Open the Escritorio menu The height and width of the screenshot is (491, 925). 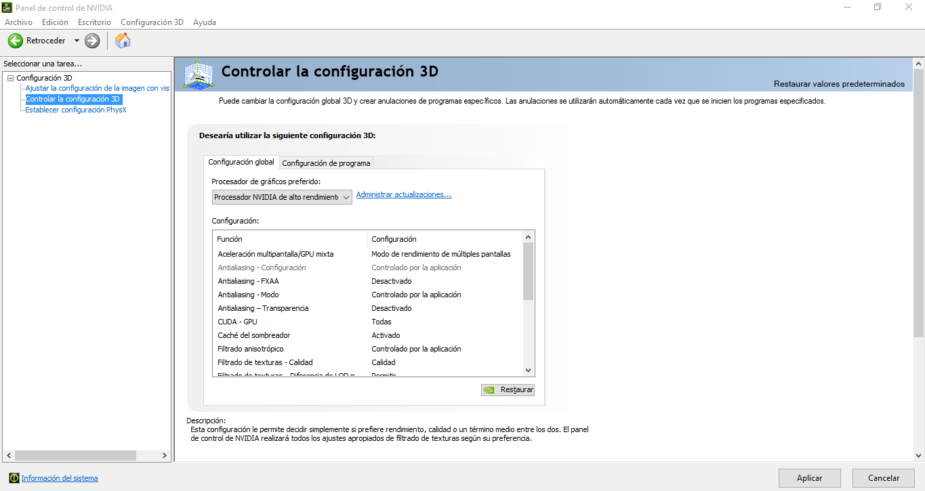[x=94, y=22]
